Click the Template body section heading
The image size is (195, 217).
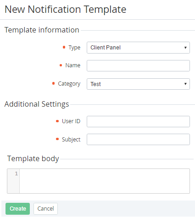coord(33,159)
